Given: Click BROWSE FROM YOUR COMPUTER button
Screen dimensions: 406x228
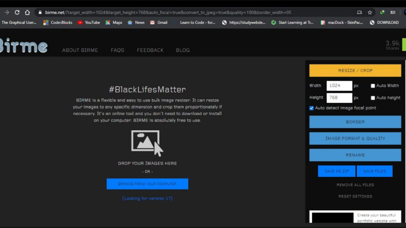Looking at the screenshot, I should 147,184.
